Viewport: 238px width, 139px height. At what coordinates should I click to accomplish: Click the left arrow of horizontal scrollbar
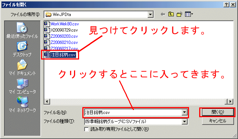(x=47, y=101)
